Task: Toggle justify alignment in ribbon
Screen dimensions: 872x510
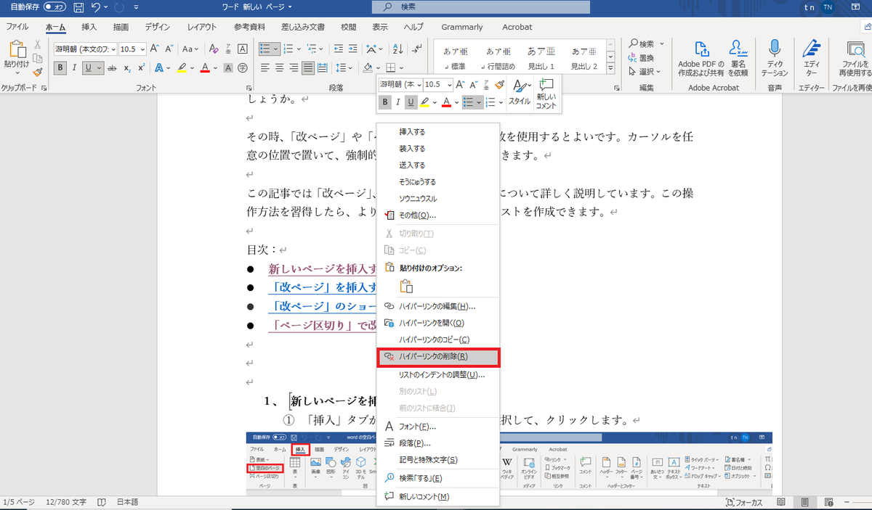Action: (x=308, y=67)
